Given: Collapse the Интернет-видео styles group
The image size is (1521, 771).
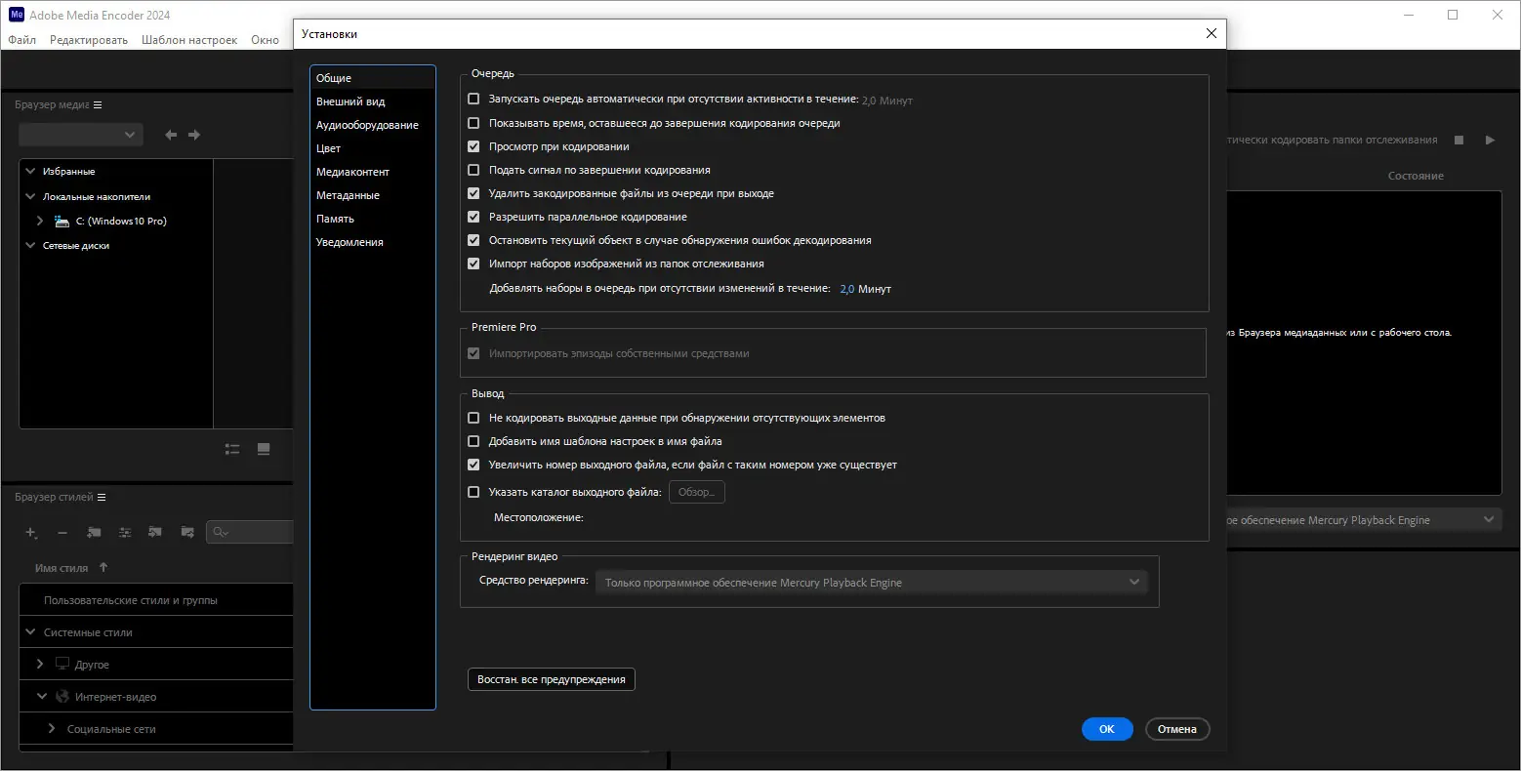Looking at the screenshot, I should pyautogui.click(x=41, y=696).
